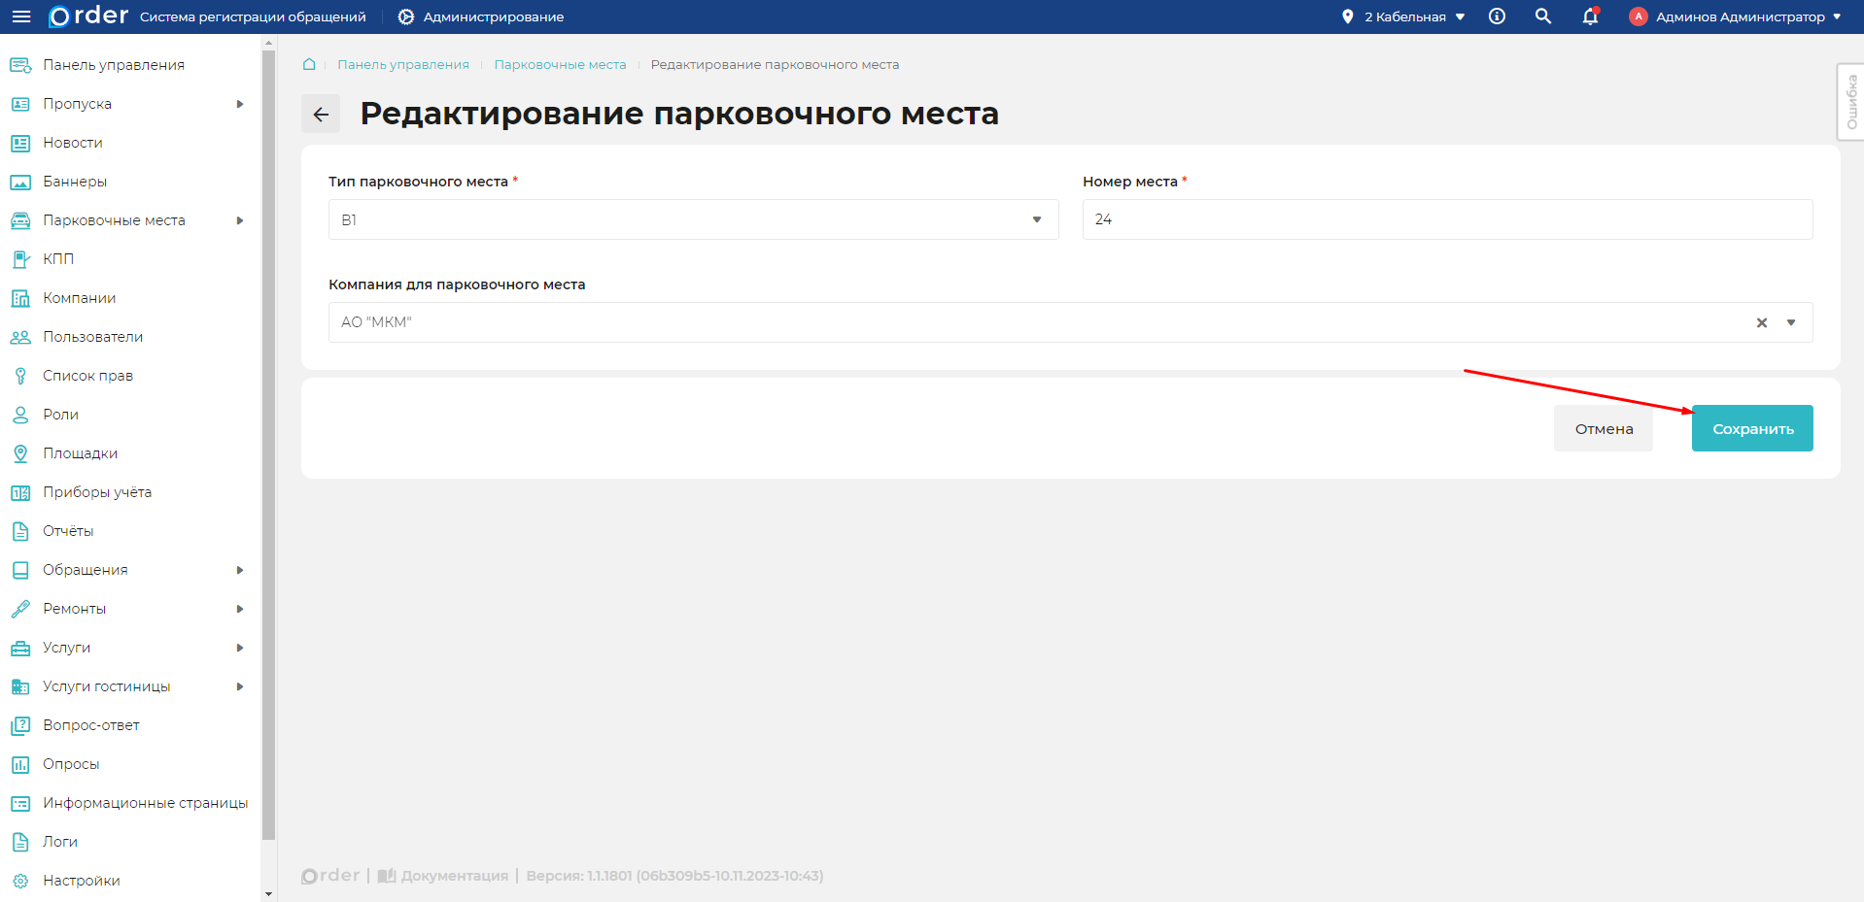Open the company dropdown for parking place
The width and height of the screenshot is (1864, 902).
[1791, 321]
